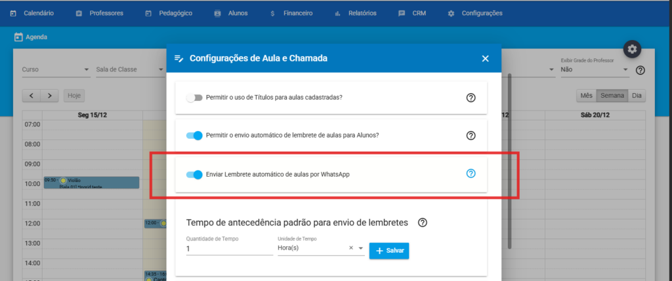Click help icon for student reminders setting
This screenshot has width=672, height=281.
(471, 136)
